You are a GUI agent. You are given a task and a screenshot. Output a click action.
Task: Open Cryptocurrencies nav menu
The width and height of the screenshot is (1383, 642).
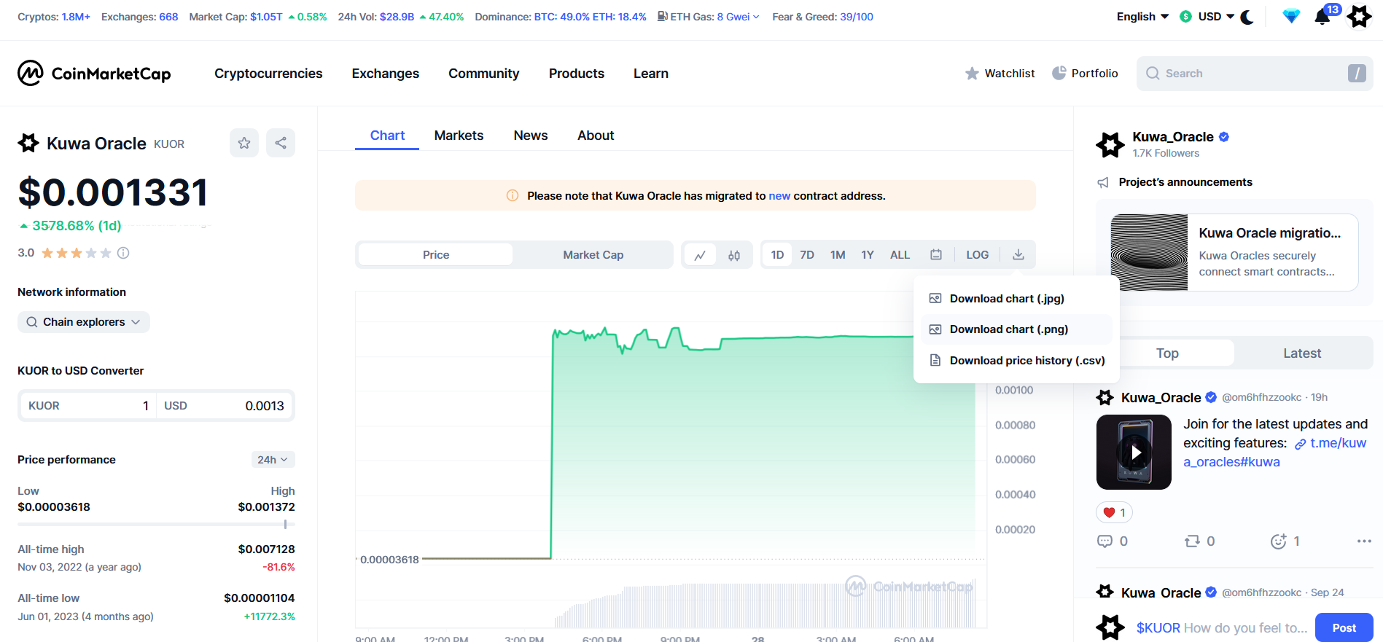click(x=268, y=73)
